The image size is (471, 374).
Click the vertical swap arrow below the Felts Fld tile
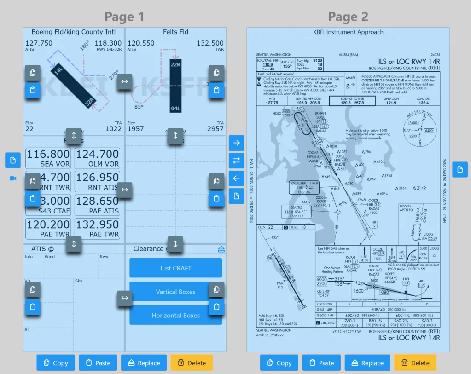point(175,136)
